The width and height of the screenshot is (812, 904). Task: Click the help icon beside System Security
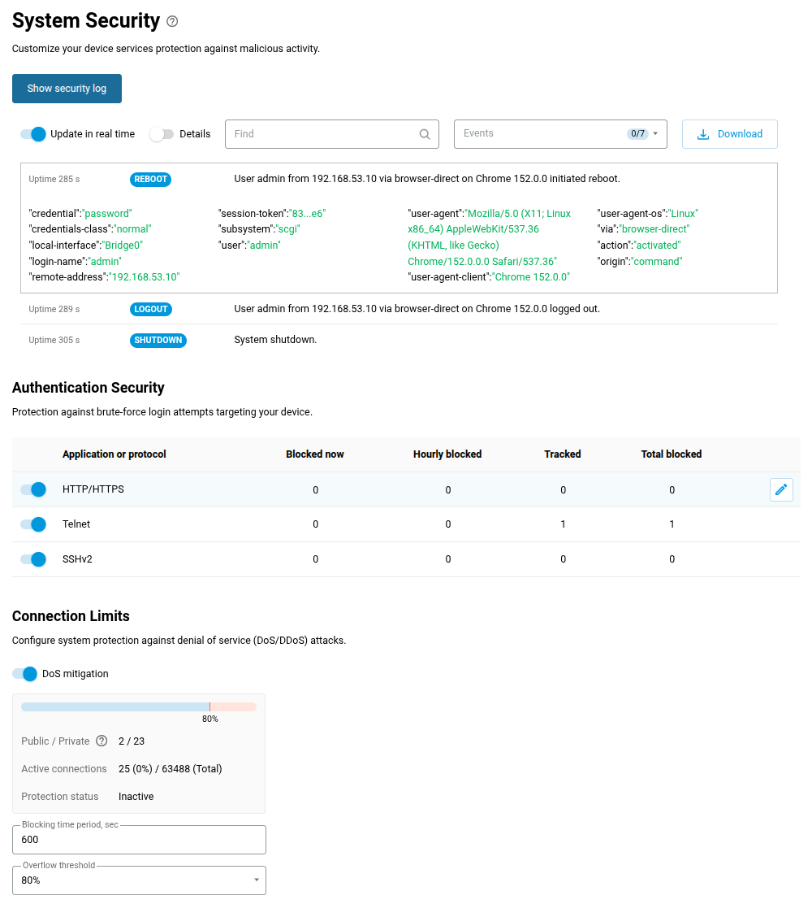click(x=172, y=21)
